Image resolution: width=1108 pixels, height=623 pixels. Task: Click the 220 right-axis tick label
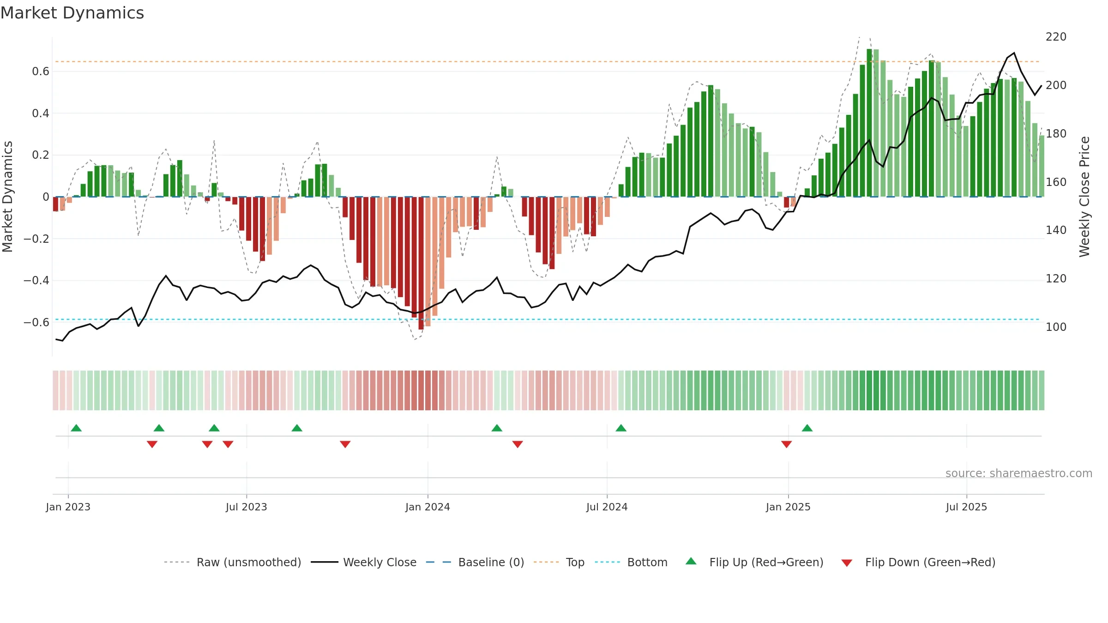[x=1056, y=37]
